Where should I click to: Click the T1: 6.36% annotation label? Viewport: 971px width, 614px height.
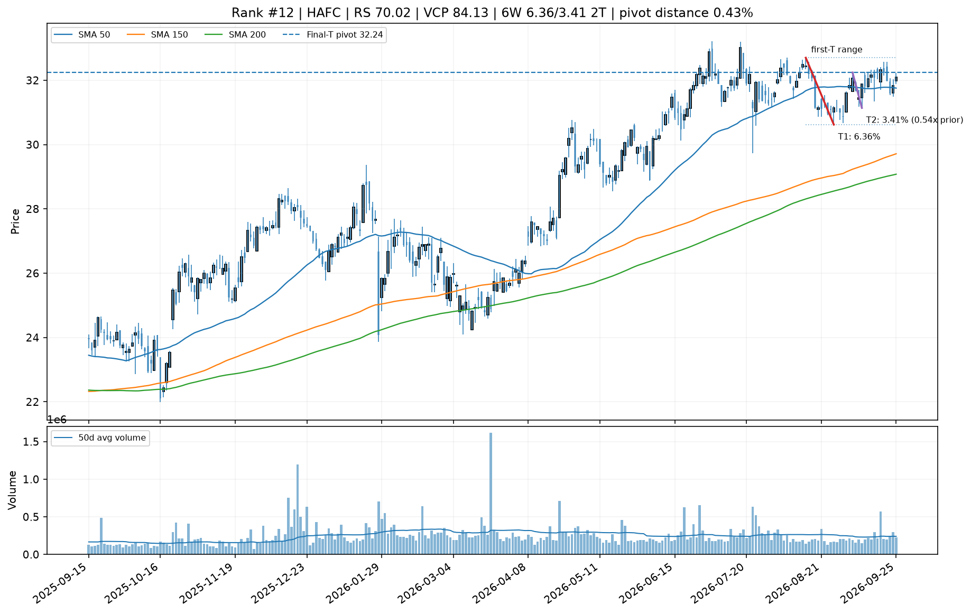[x=859, y=137]
